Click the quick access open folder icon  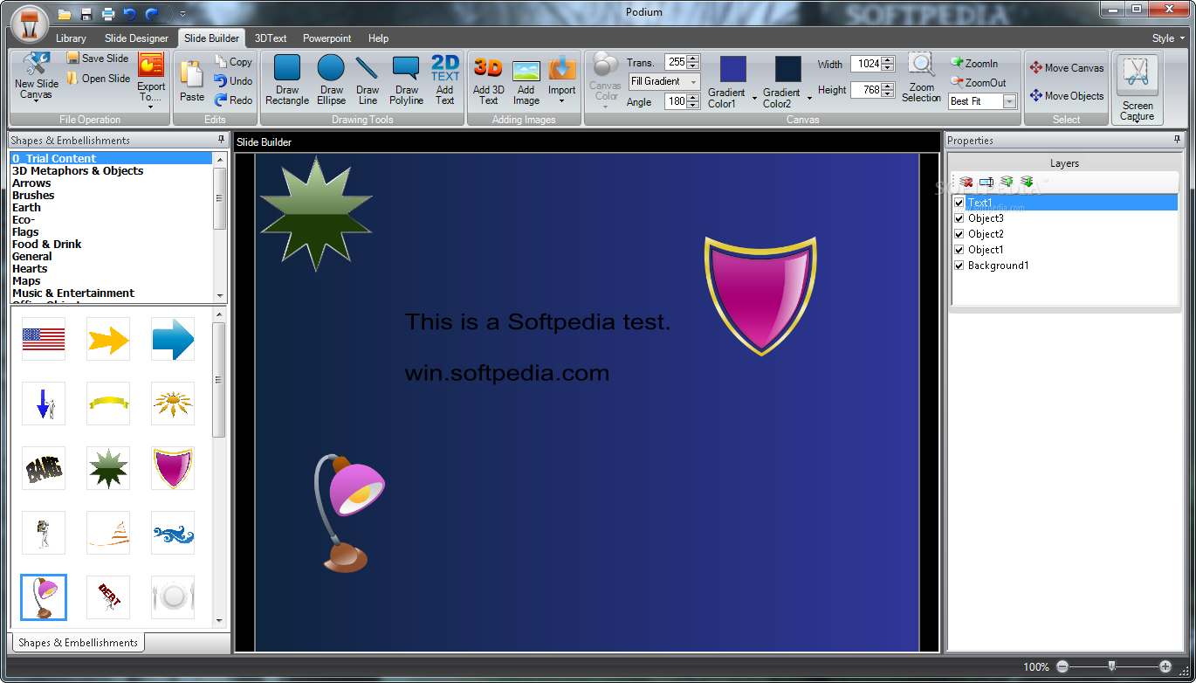click(x=65, y=14)
